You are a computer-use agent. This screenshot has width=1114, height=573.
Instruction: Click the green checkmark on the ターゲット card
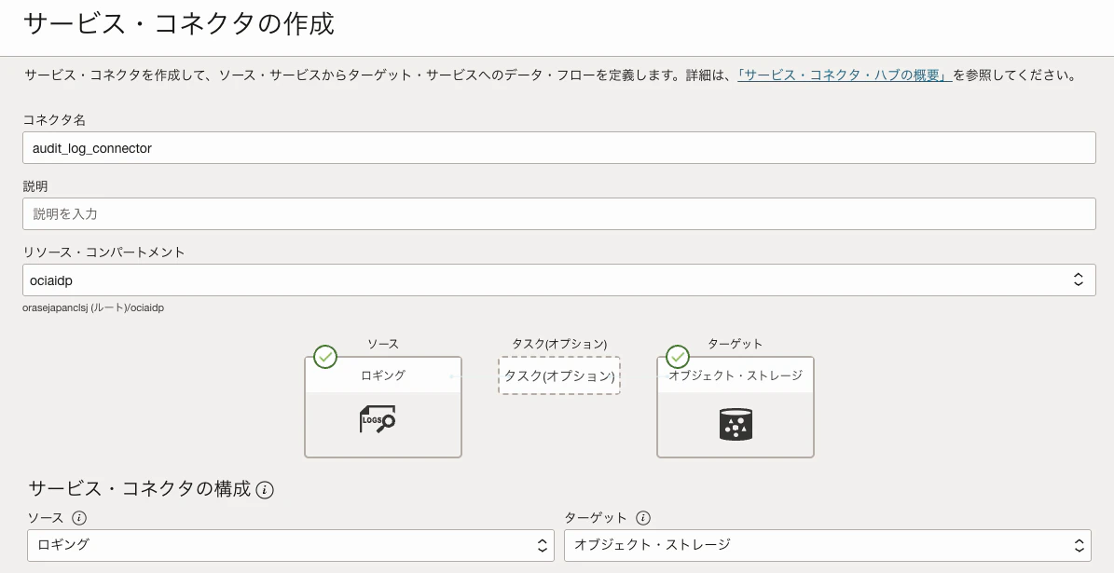[x=678, y=357]
